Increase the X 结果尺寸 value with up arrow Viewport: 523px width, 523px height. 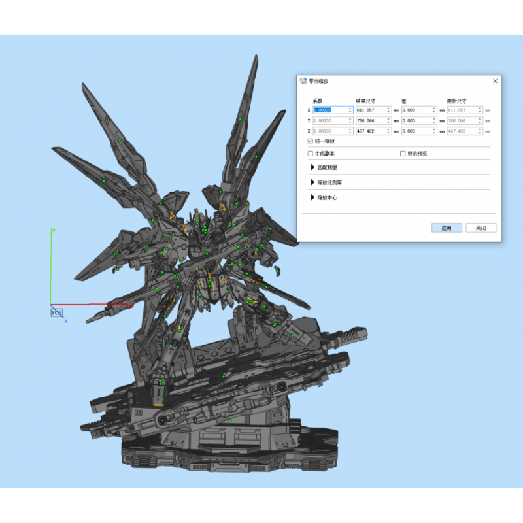click(x=388, y=109)
